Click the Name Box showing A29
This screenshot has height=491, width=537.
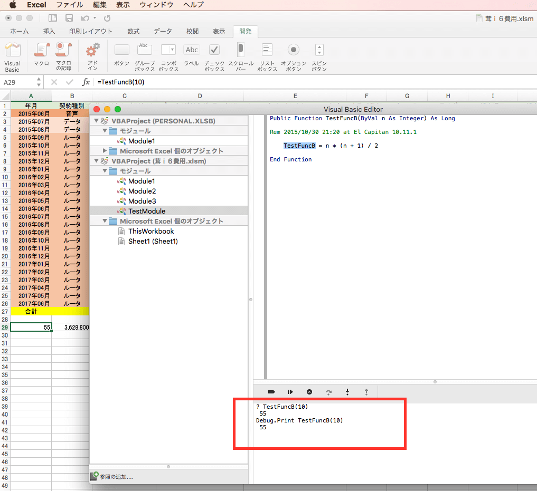19,82
